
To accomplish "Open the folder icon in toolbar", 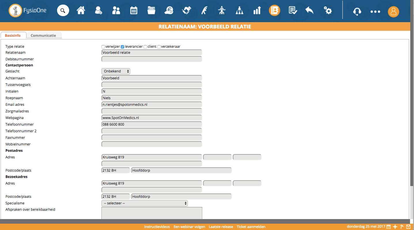I will pos(151,11).
